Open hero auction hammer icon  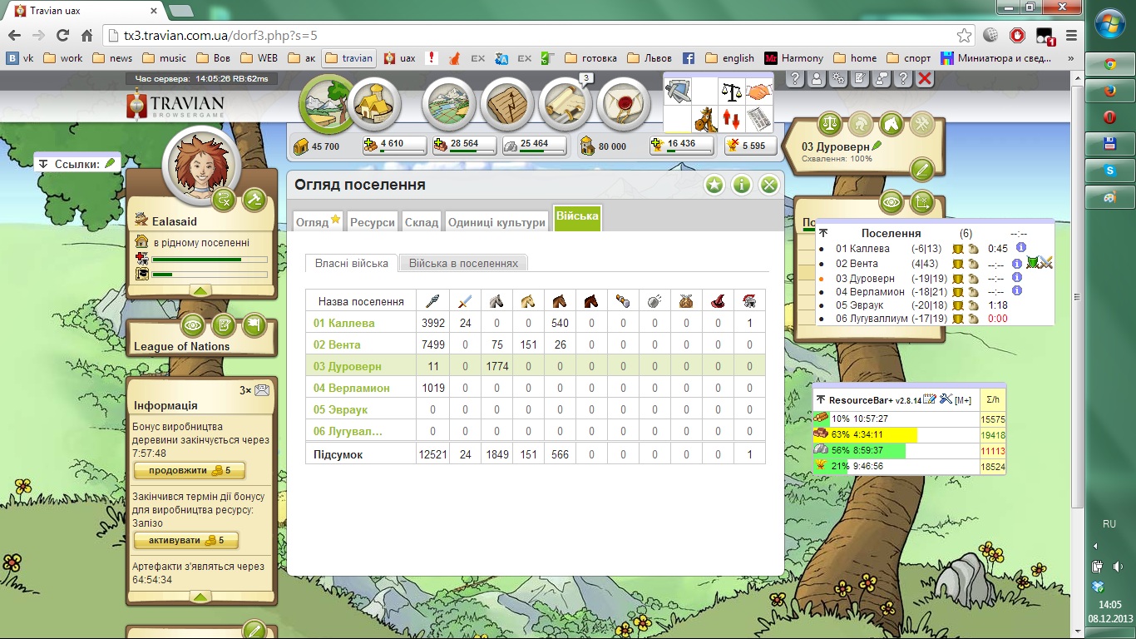pos(253,199)
